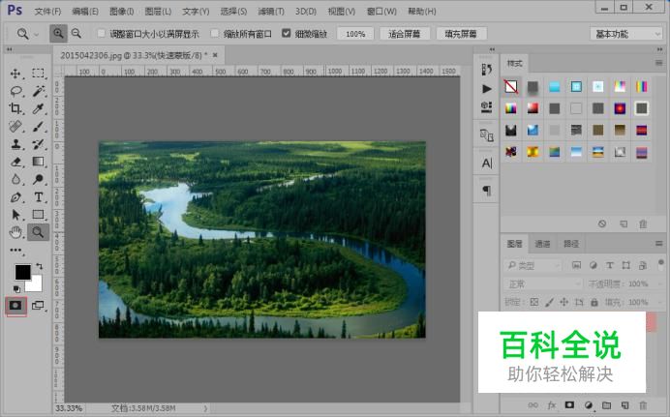Click the Fill Screen button
The image size is (670, 417).
point(461,34)
